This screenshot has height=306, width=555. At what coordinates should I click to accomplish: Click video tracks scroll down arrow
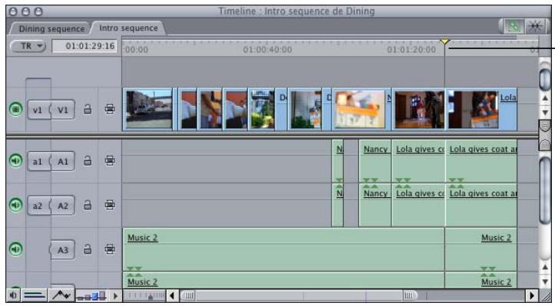(x=545, y=113)
